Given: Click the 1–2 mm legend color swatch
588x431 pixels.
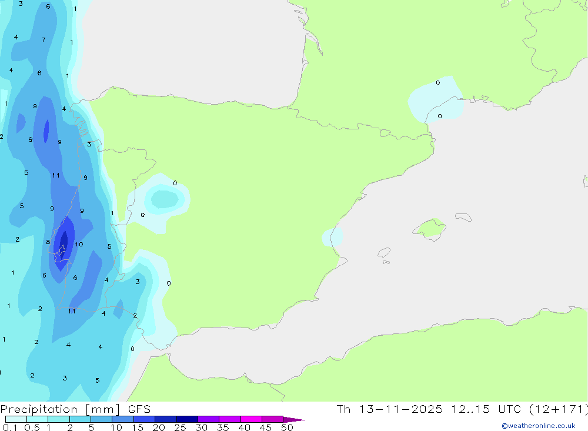Looking at the screenshot, I should click(58, 419).
